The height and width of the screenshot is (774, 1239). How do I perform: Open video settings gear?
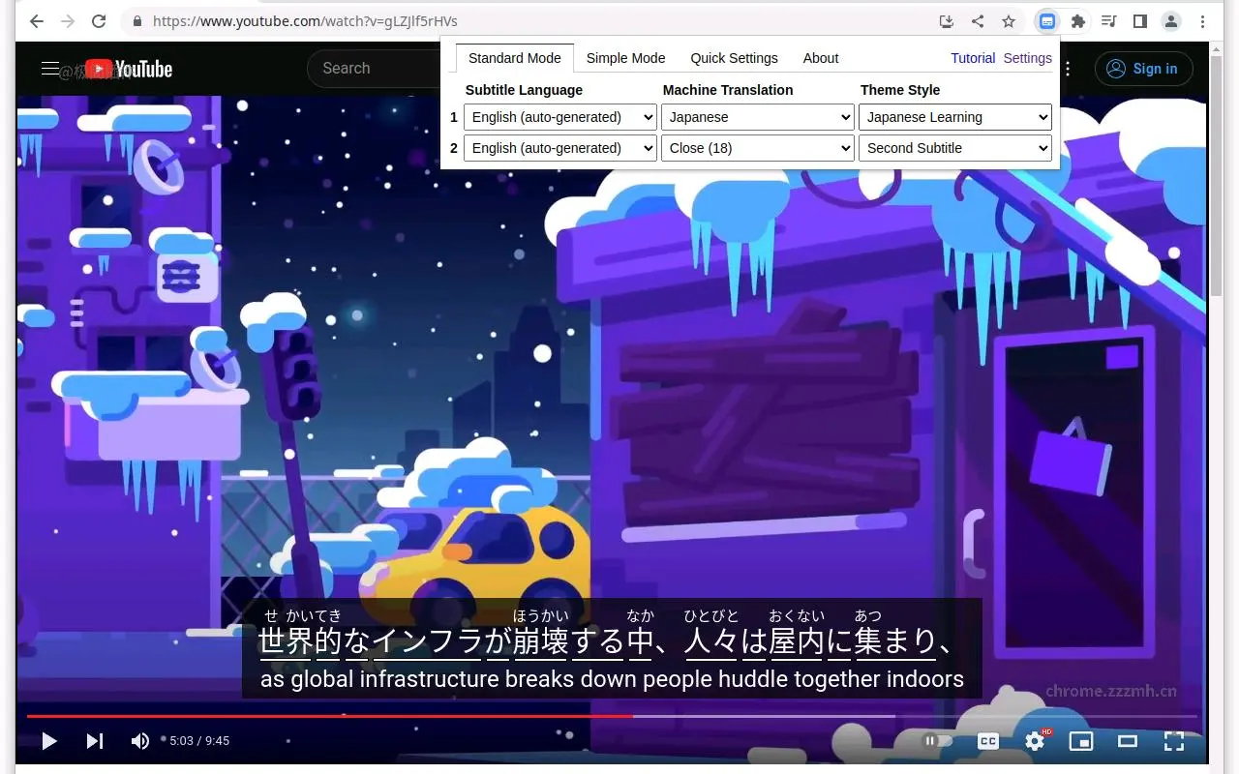click(x=1035, y=741)
